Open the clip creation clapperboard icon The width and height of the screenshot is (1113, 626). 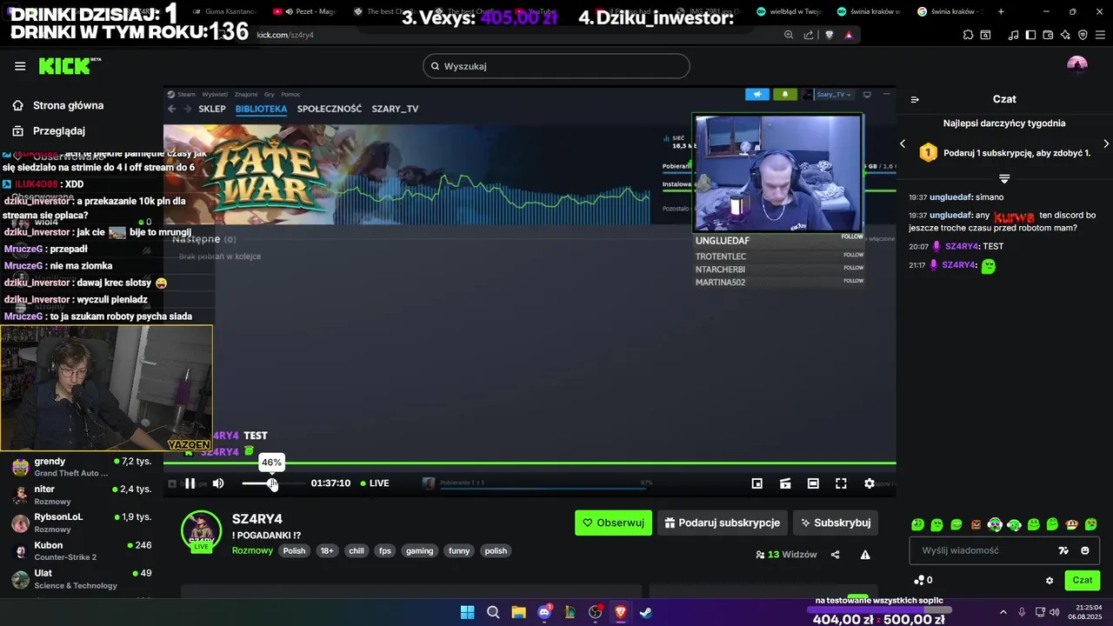pyautogui.click(x=785, y=483)
